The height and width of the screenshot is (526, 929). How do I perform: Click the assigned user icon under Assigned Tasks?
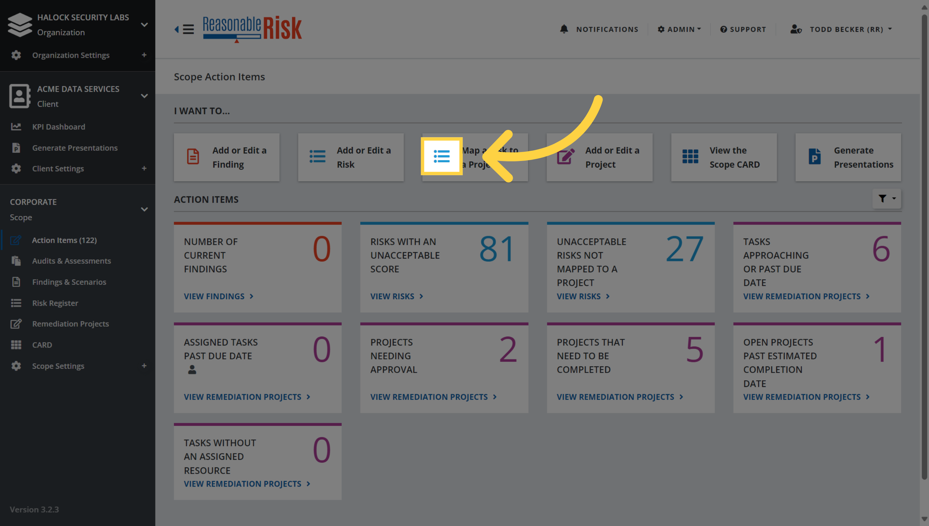(192, 370)
